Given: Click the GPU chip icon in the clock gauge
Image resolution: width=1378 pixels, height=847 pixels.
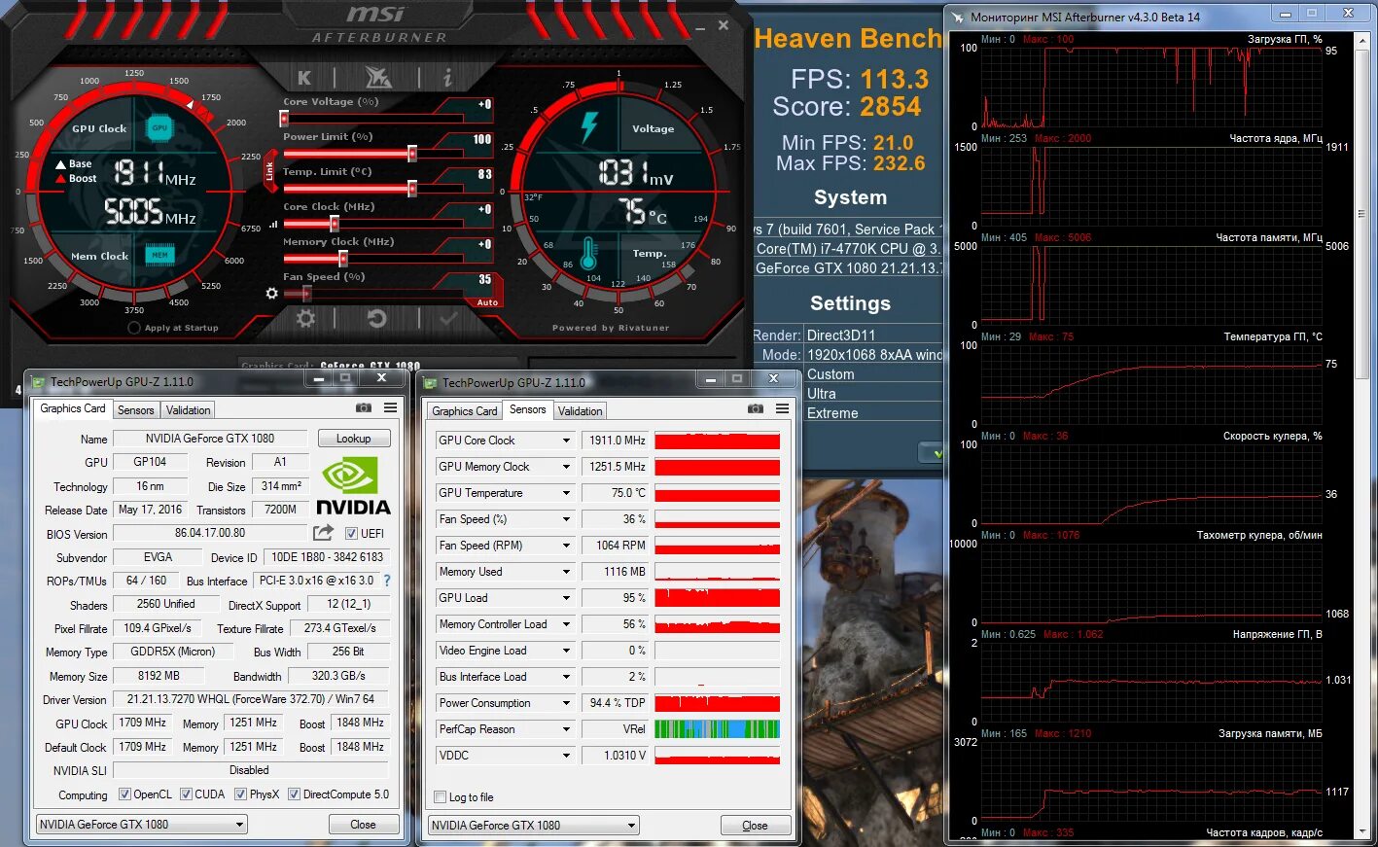Looking at the screenshot, I should pos(159,127).
